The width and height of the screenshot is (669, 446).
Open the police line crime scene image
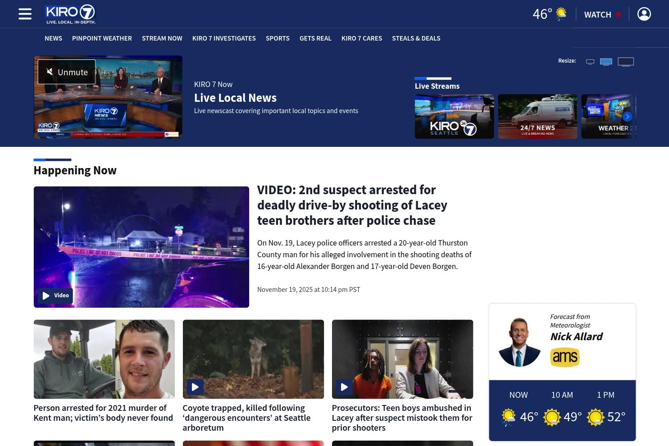tap(141, 247)
